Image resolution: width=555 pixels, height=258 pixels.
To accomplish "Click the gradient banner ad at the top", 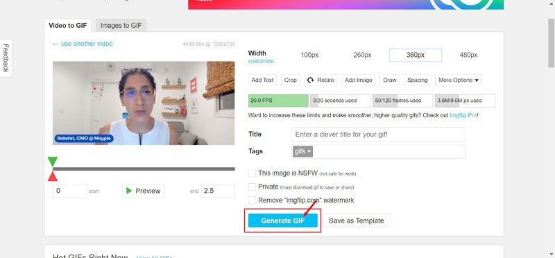I will click(x=345, y=5).
